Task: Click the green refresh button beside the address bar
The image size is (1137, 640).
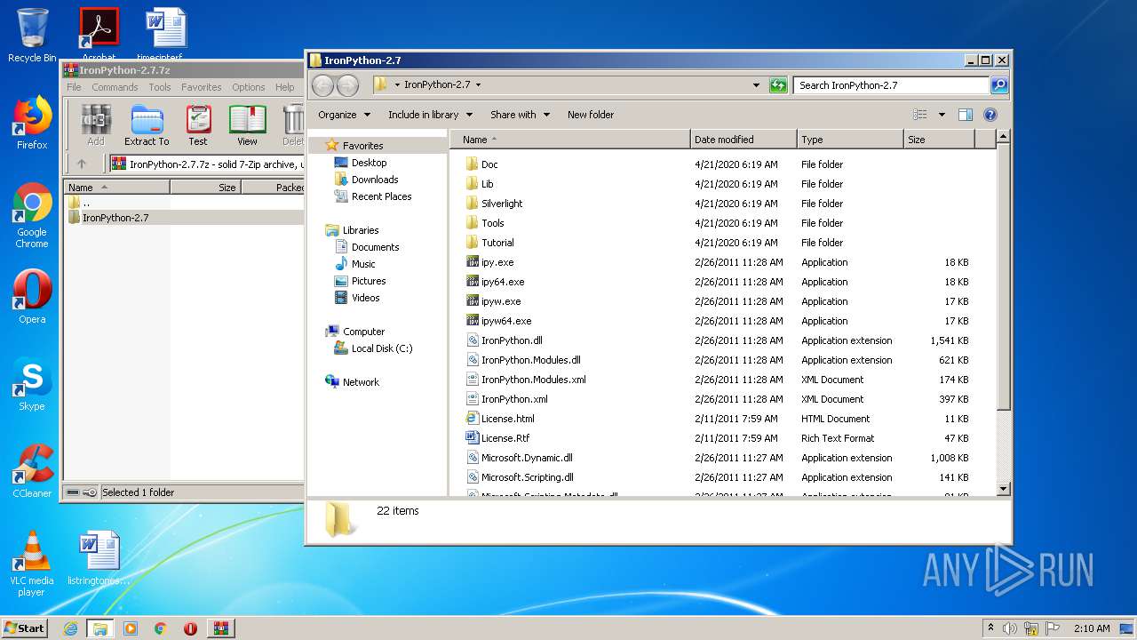Action: point(778,85)
